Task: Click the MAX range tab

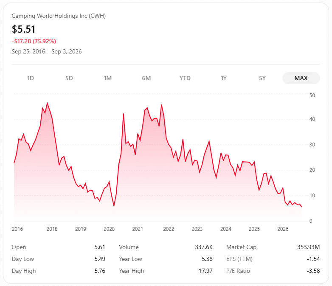Action: pos(301,78)
